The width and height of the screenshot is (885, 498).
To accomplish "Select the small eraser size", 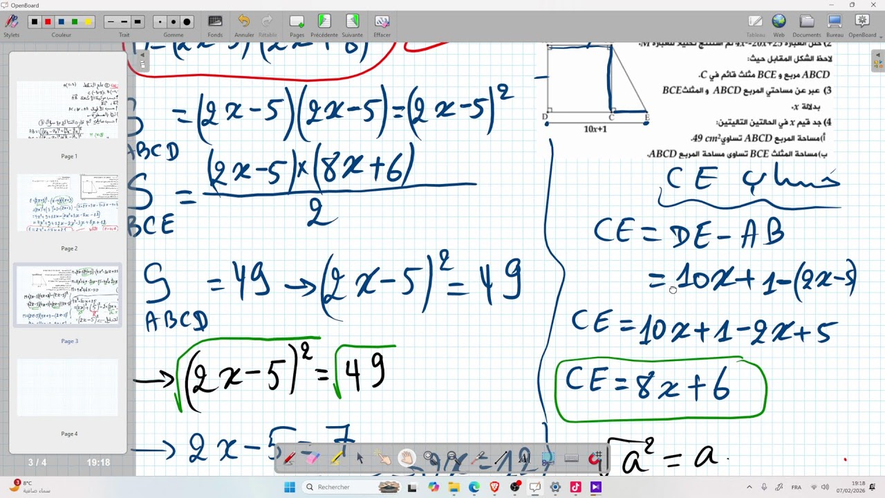I will click(160, 21).
